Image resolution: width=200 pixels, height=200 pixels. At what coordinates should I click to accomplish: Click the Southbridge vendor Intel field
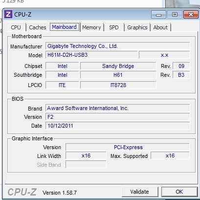62,75
